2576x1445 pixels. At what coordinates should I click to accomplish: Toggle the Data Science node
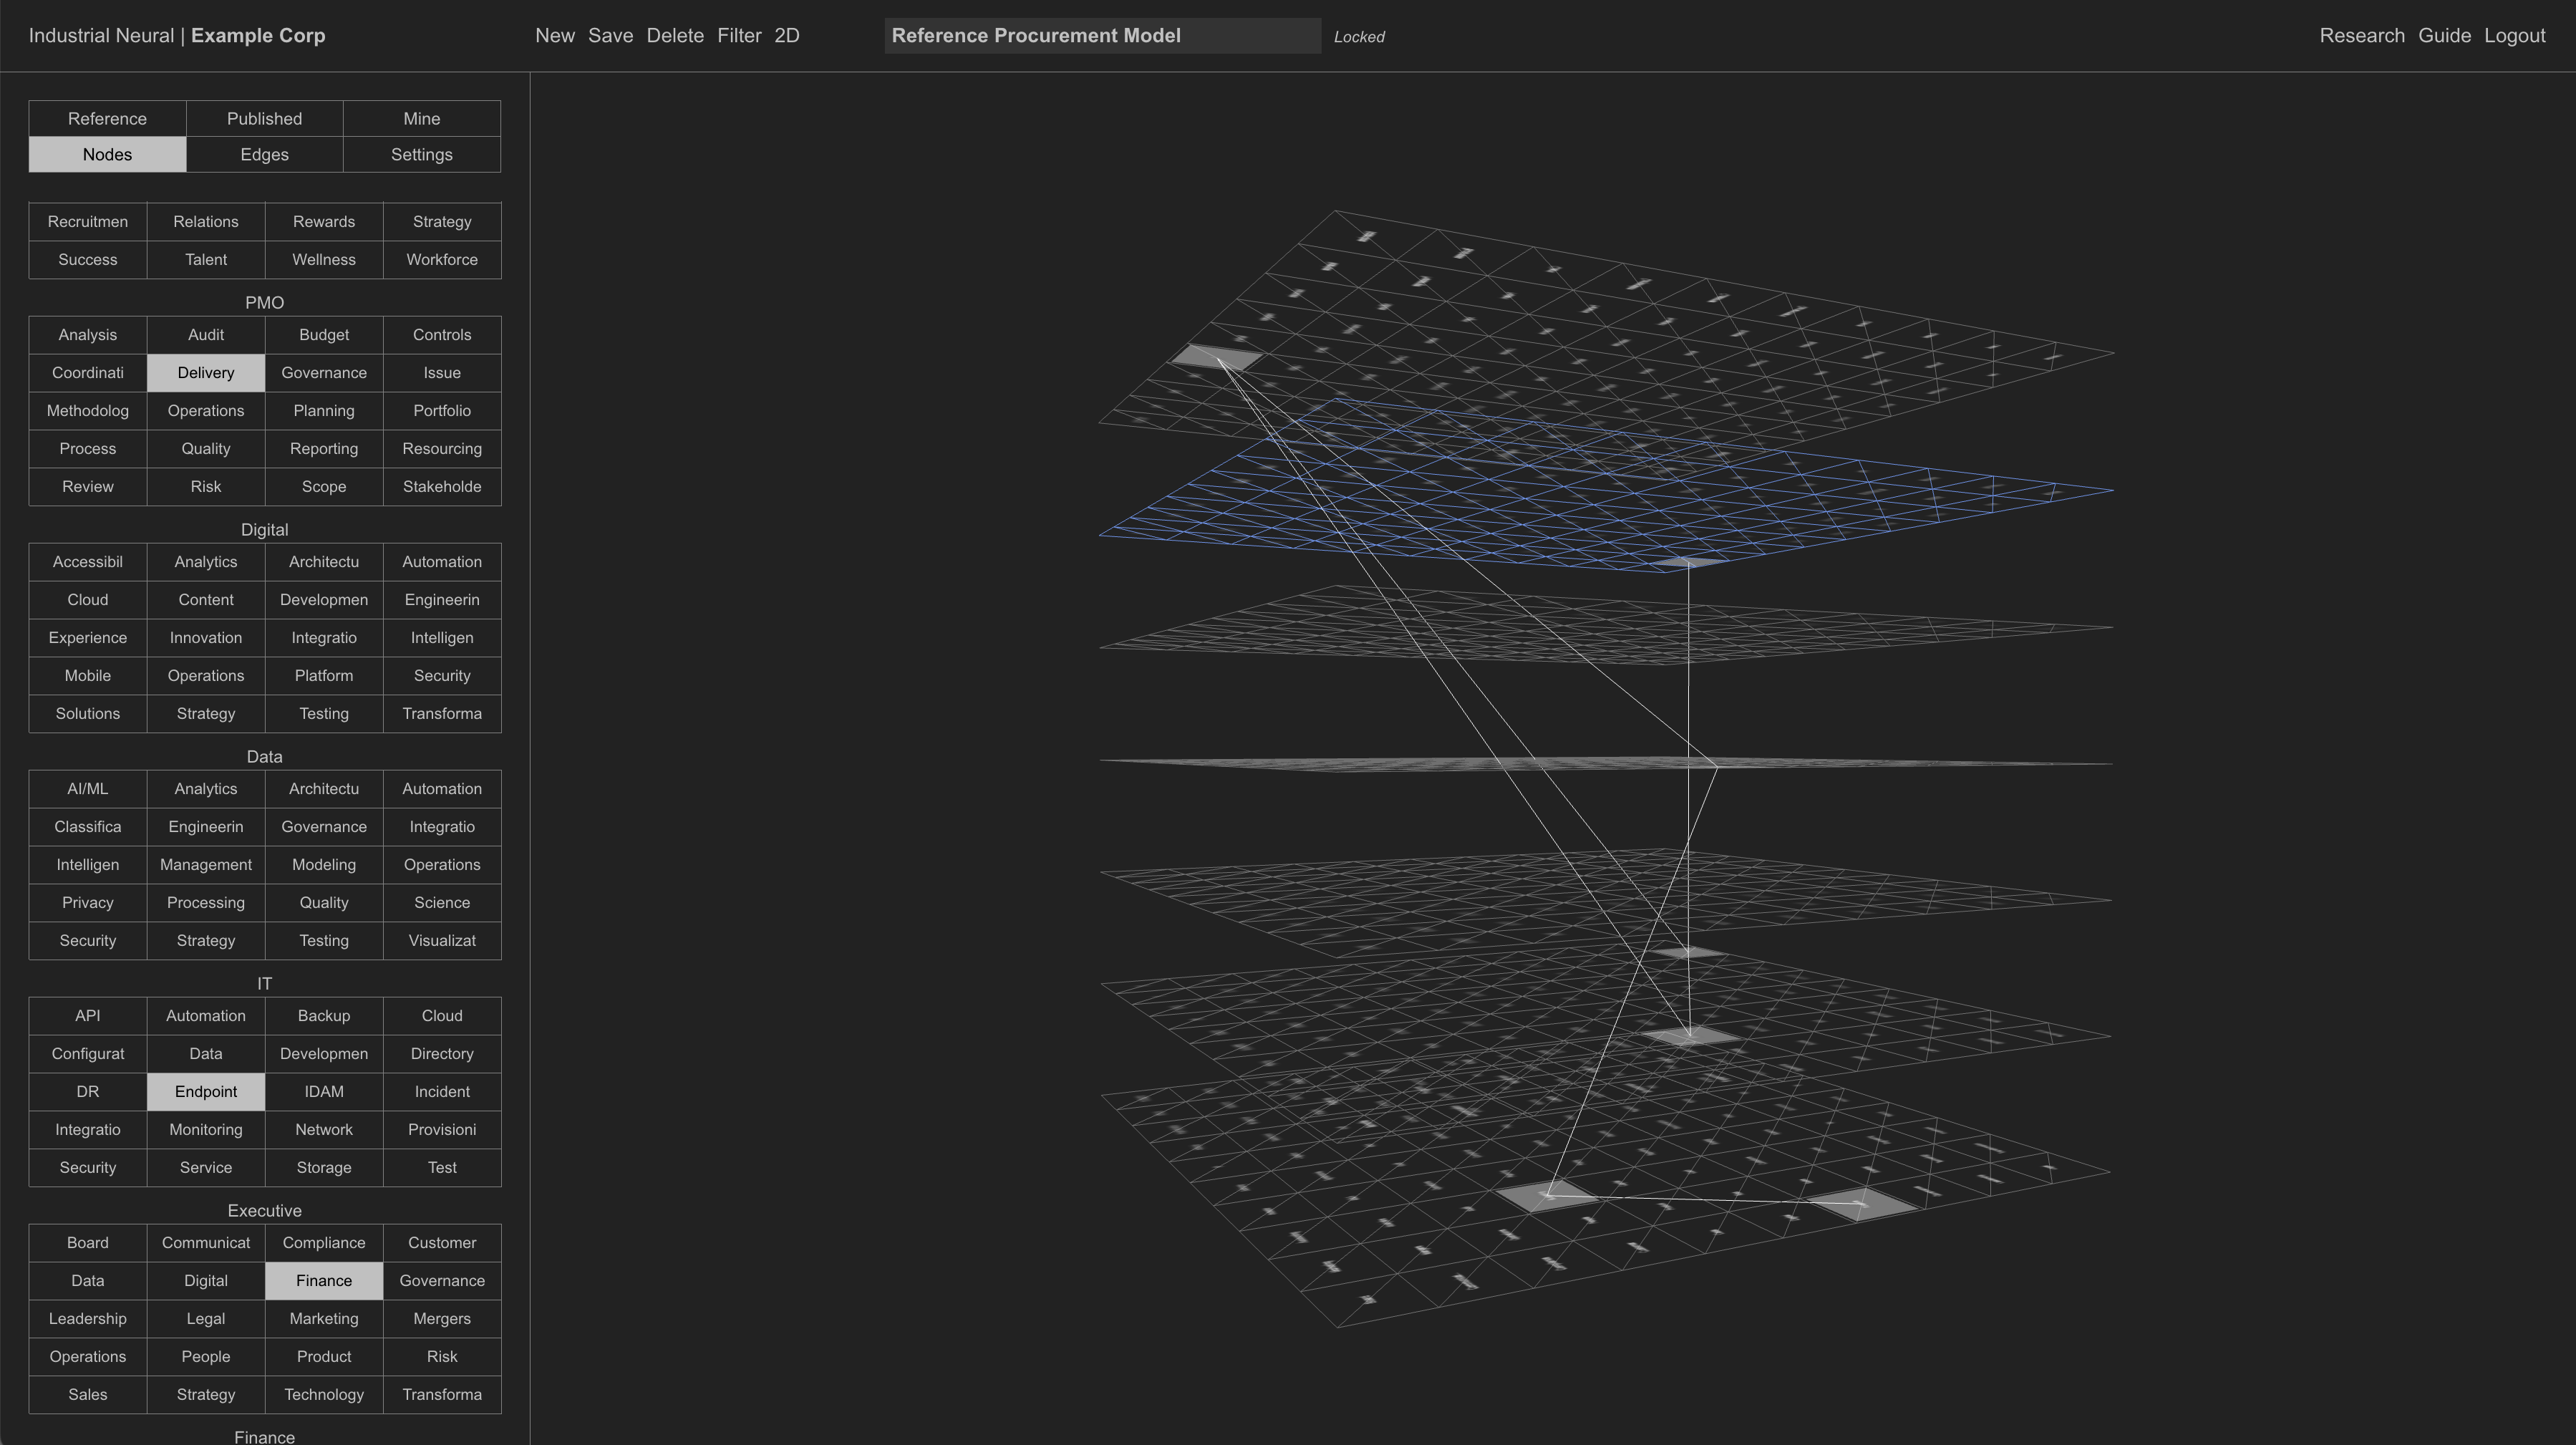click(x=442, y=903)
